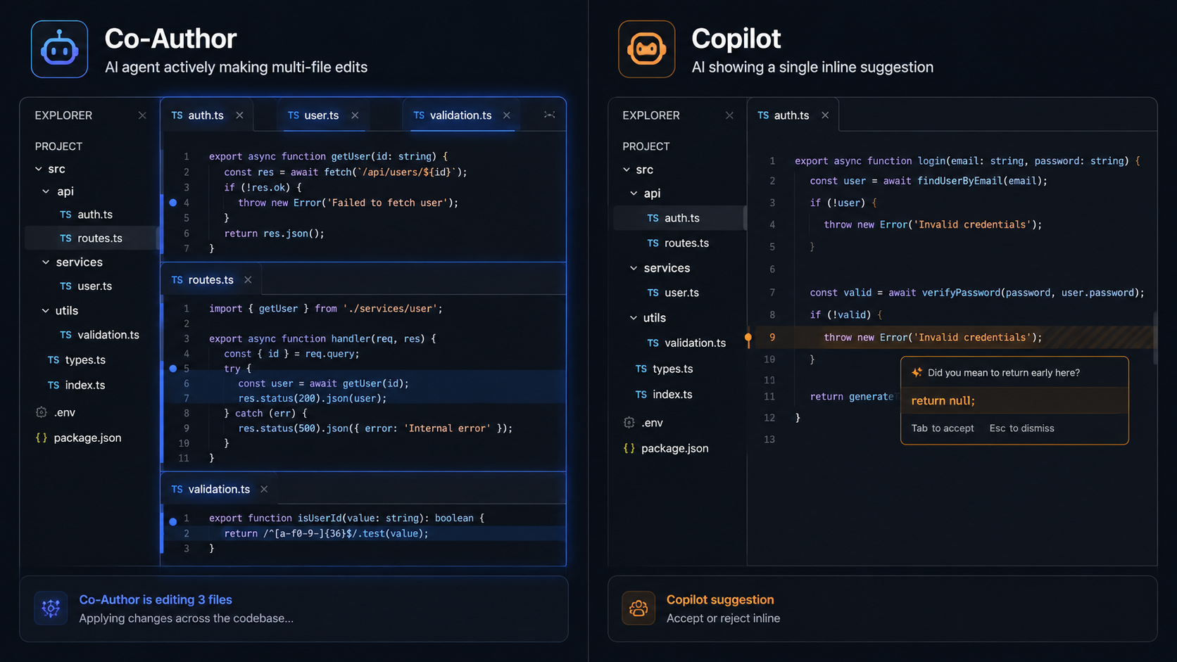The height and width of the screenshot is (662, 1177).
Task: Collapse the api folder in Co-Author explorer
Action: click(46, 191)
